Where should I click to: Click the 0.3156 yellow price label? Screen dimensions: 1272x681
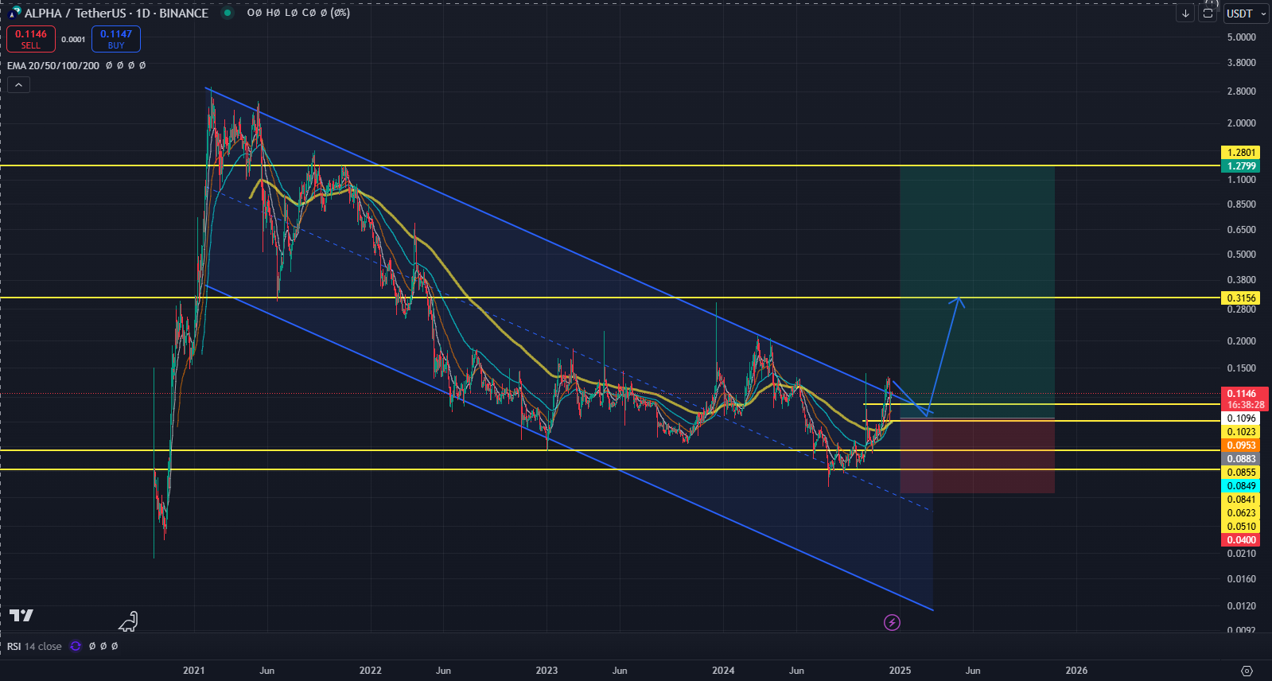(x=1241, y=298)
